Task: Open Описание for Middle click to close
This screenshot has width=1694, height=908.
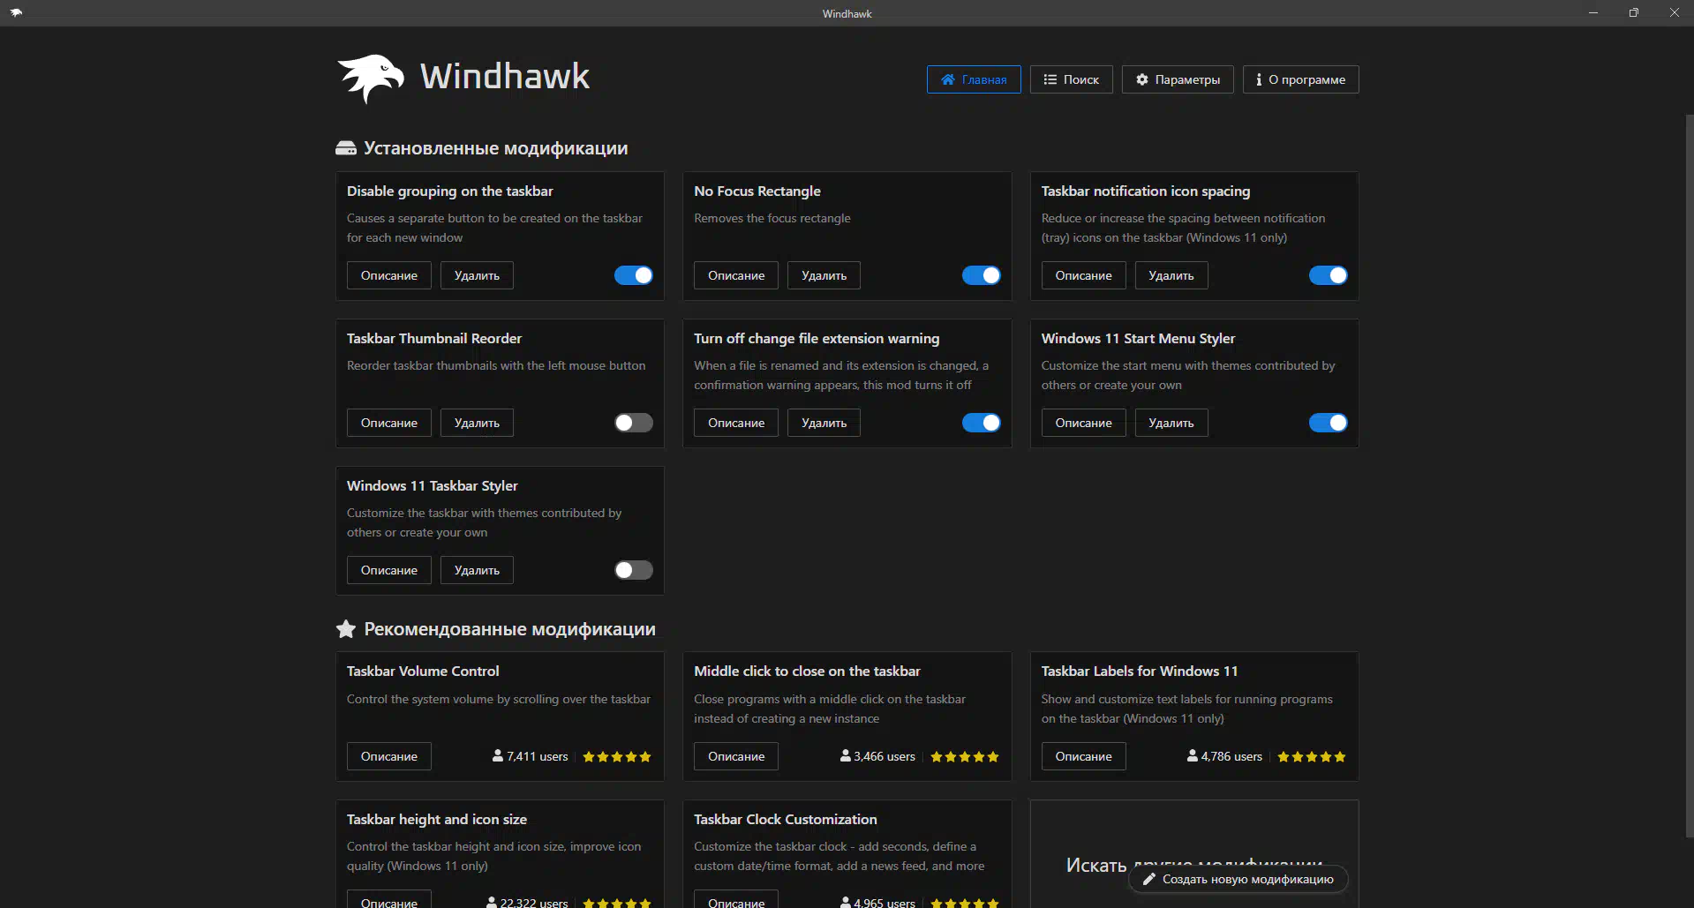Action: (736, 756)
